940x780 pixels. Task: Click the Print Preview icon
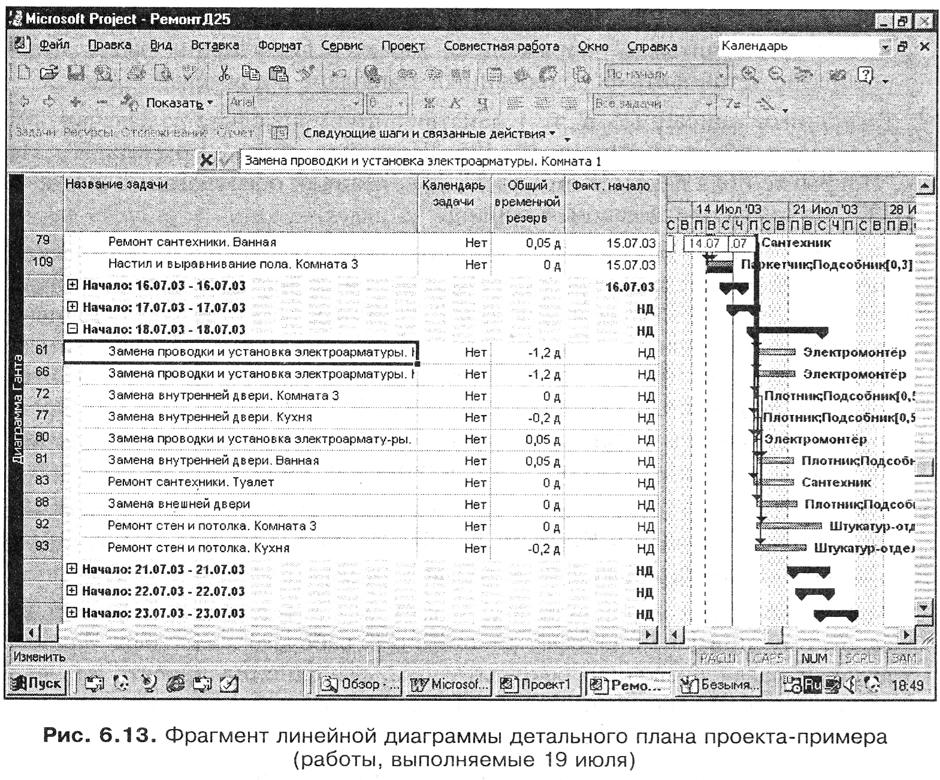(x=162, y=74)
